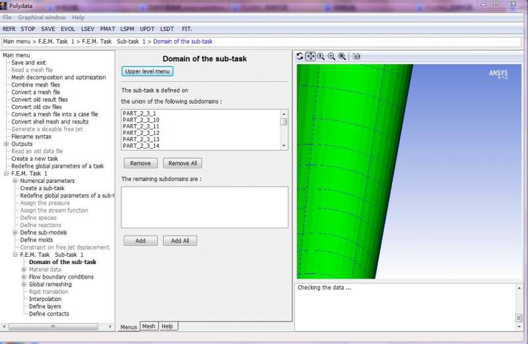Click SAVE in the command toolbar
The image size is (528, 344).
[x=48, y=29]
